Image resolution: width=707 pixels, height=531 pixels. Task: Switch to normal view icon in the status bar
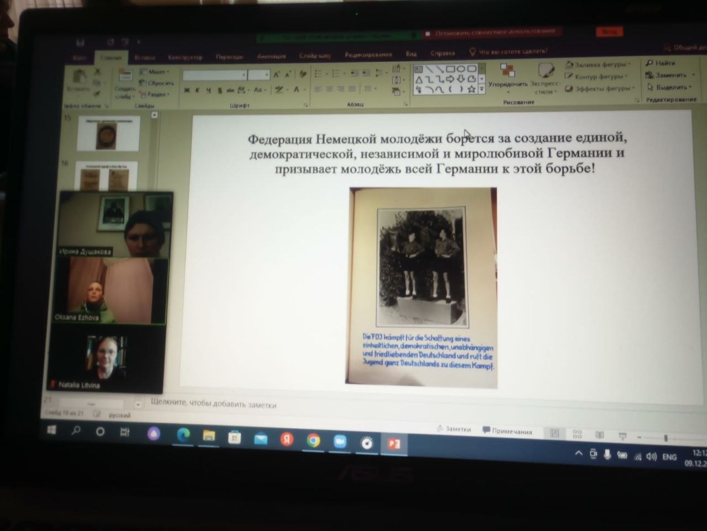coord(555,434)
